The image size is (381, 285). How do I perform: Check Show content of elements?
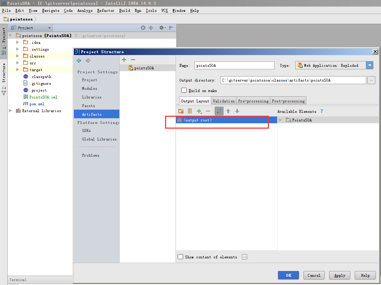coord(180,257)
